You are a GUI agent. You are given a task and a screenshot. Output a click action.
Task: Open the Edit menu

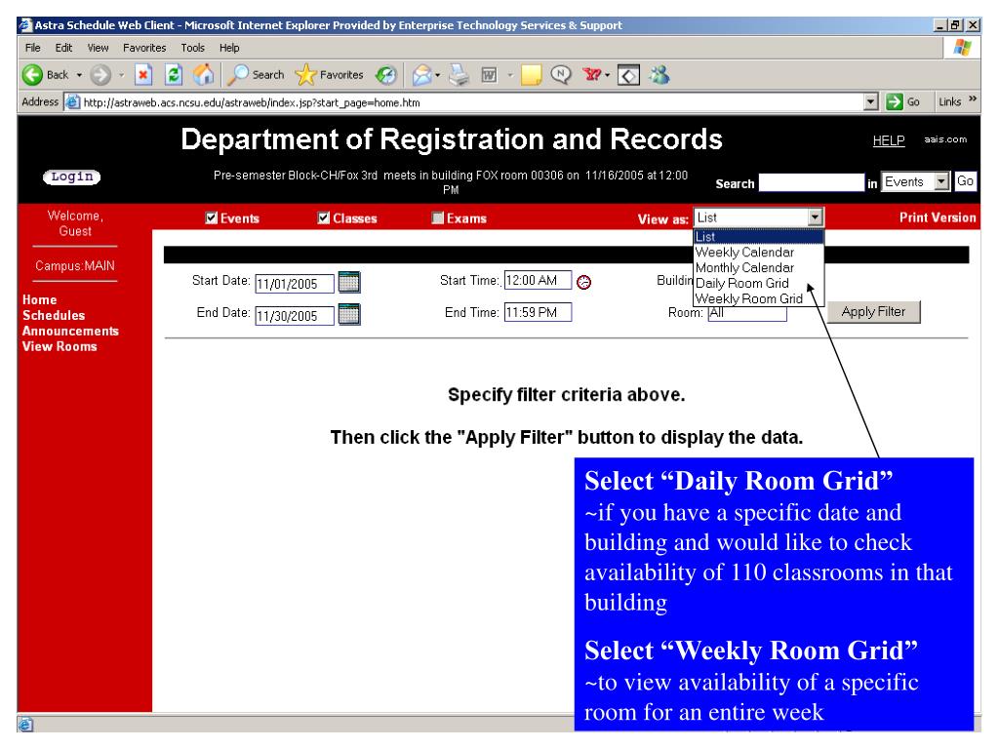click(63, 48)
